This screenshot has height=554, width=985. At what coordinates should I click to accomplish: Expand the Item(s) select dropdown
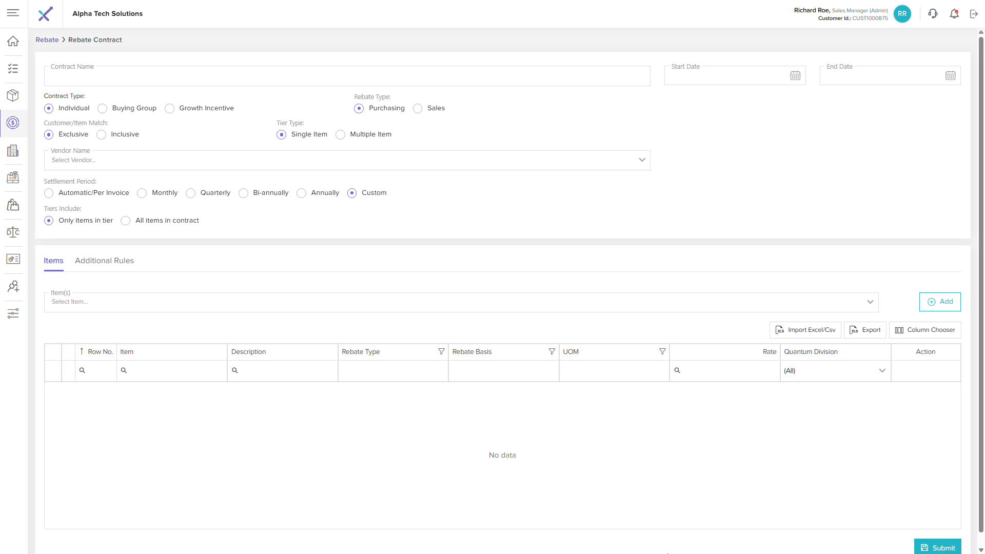870,302
